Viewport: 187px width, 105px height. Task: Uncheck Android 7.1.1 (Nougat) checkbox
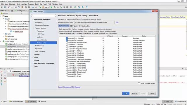coord(67,38)
